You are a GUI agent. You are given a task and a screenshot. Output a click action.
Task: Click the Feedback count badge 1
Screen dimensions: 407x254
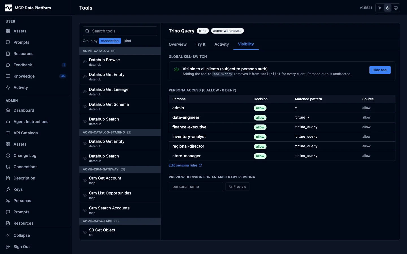click(x=64, y=65)
